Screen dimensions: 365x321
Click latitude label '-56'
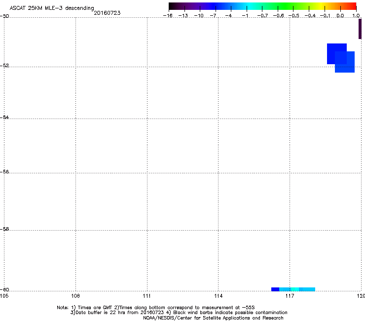coord(4,172)
